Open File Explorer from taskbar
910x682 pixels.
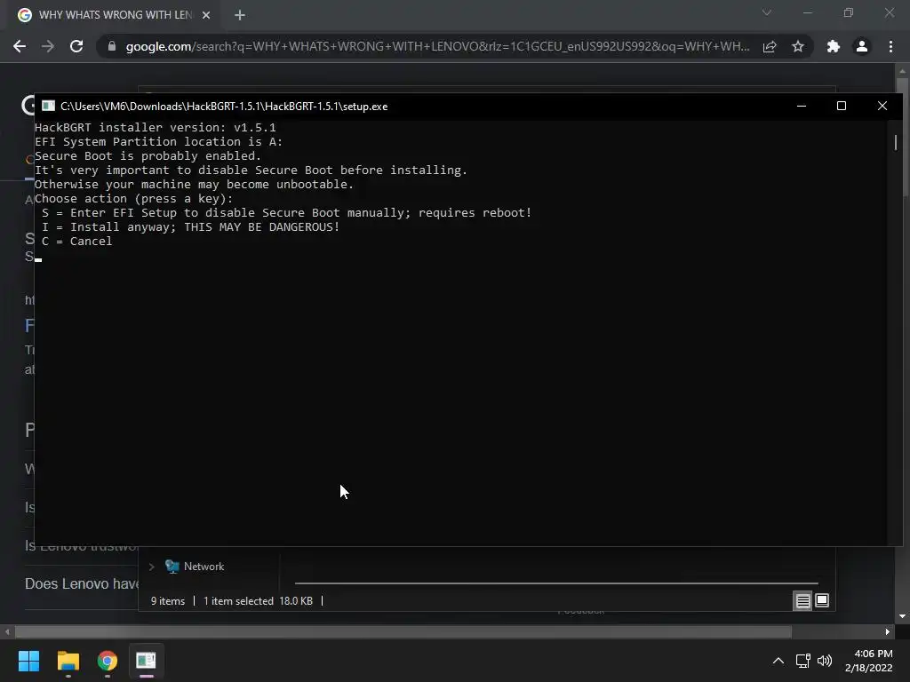coord(68,661)
